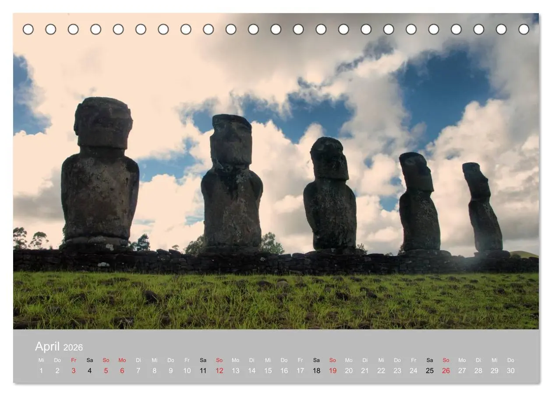Click the "Sa" label above date 25
Screen dimensions: 552x396
coord(430,360)
